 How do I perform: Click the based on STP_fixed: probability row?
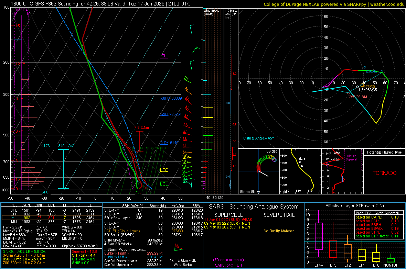pyautogui.click(x=377, y=236)
